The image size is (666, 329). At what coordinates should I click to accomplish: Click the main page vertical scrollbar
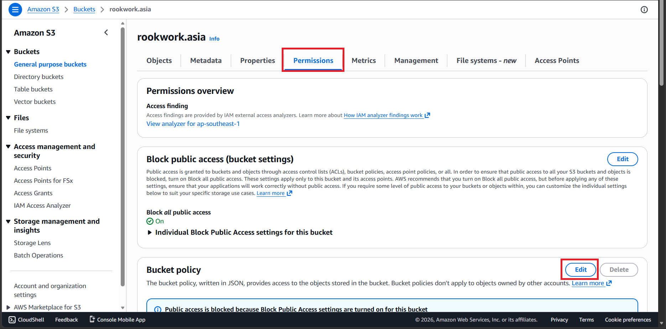point(661,43)
